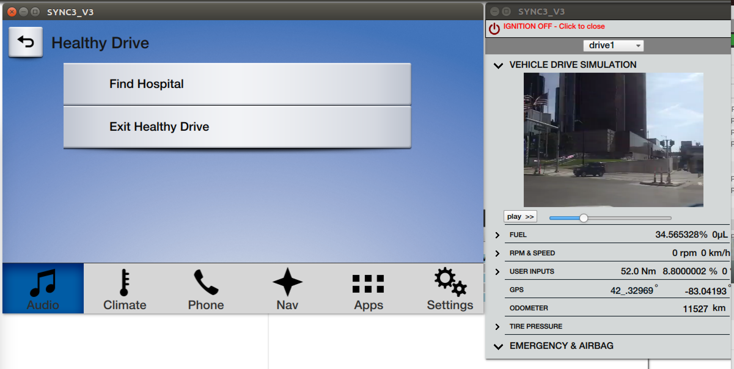734x369 pixels.
Task: Collapse the Emergency & Airbag section
Action: tap(498, 346)
